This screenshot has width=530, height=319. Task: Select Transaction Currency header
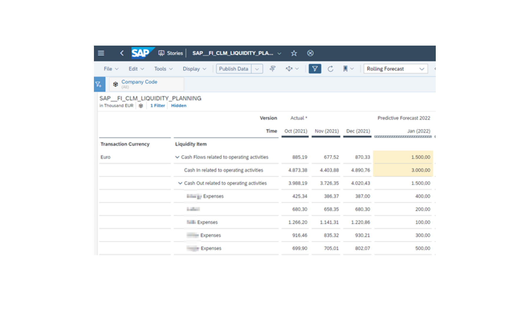[x=125, y=144]
